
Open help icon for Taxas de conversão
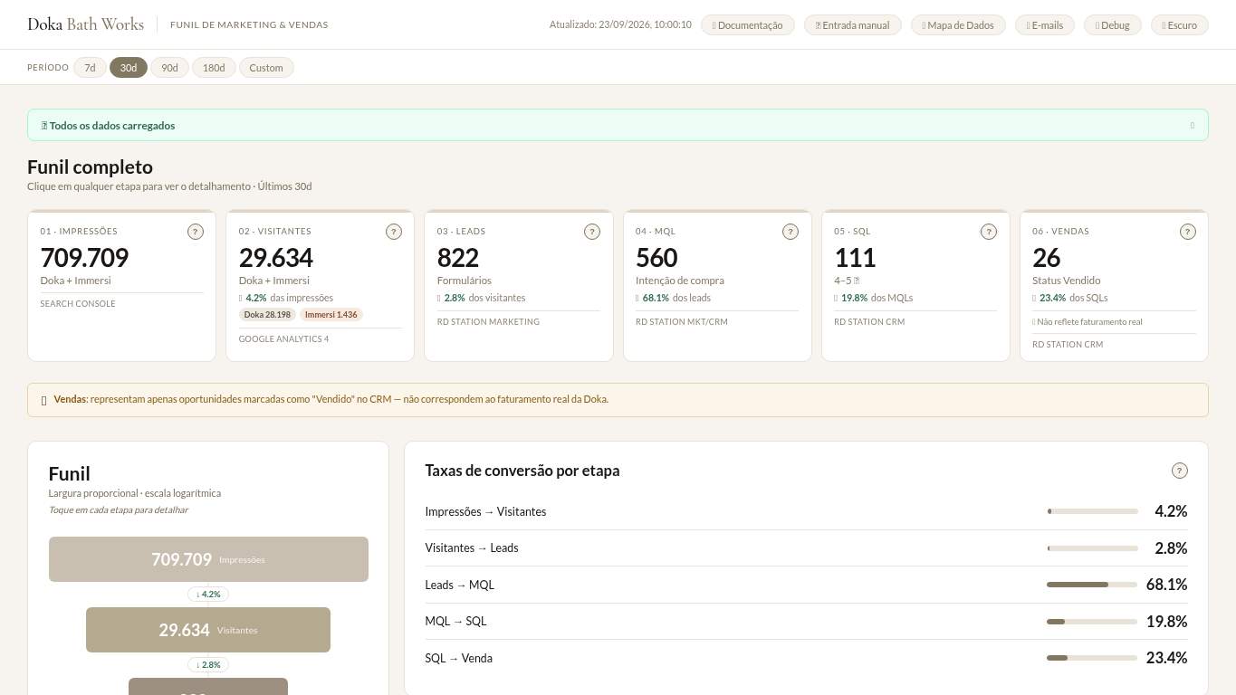[x=1180, y=471]
